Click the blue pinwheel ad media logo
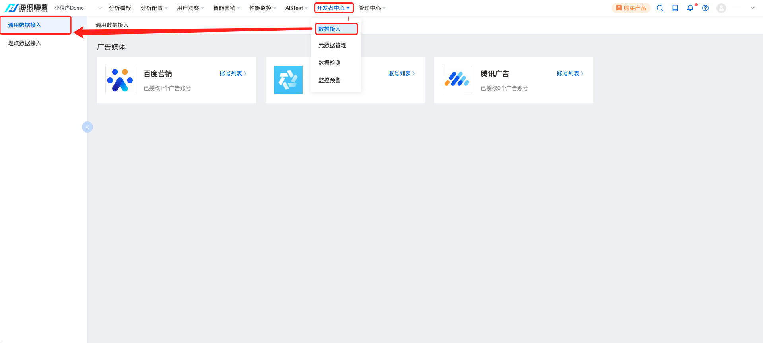Image resolution: width=763 pixels, height=343 pixels. point(288,80)
